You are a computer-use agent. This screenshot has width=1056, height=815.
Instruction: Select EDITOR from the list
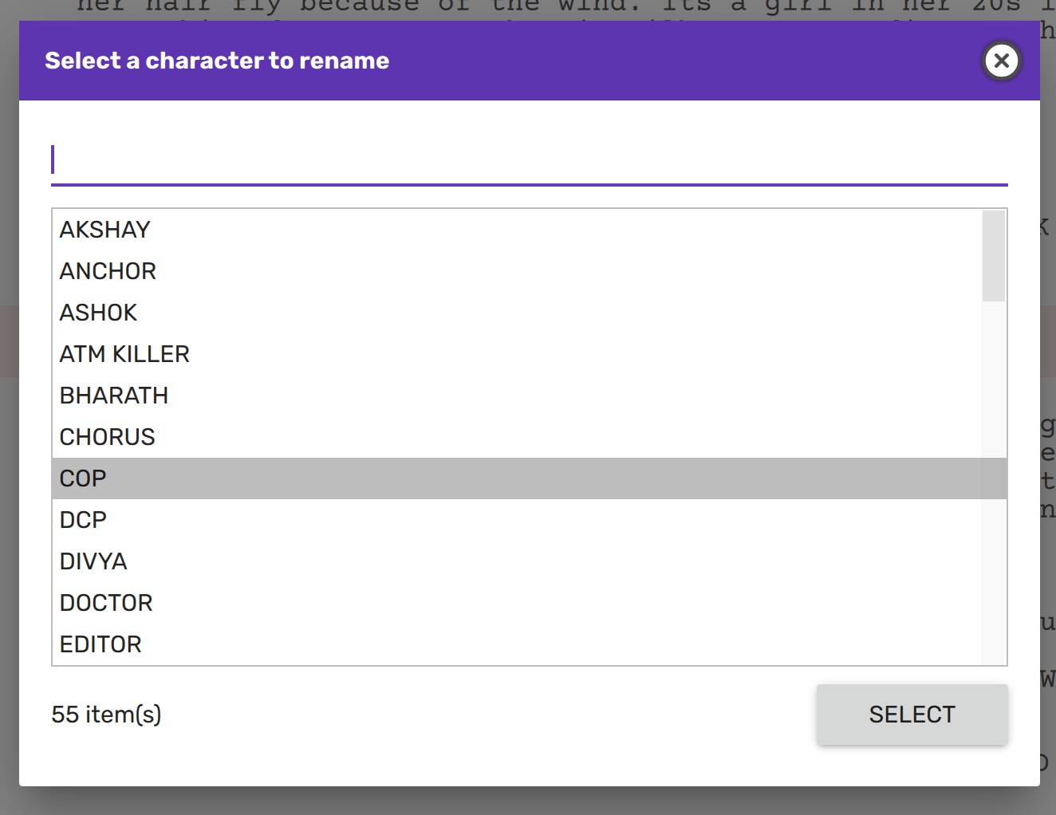click(100, 644)
